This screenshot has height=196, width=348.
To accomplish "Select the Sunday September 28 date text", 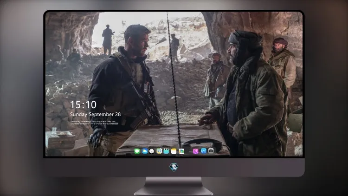I will coord(96,114).
